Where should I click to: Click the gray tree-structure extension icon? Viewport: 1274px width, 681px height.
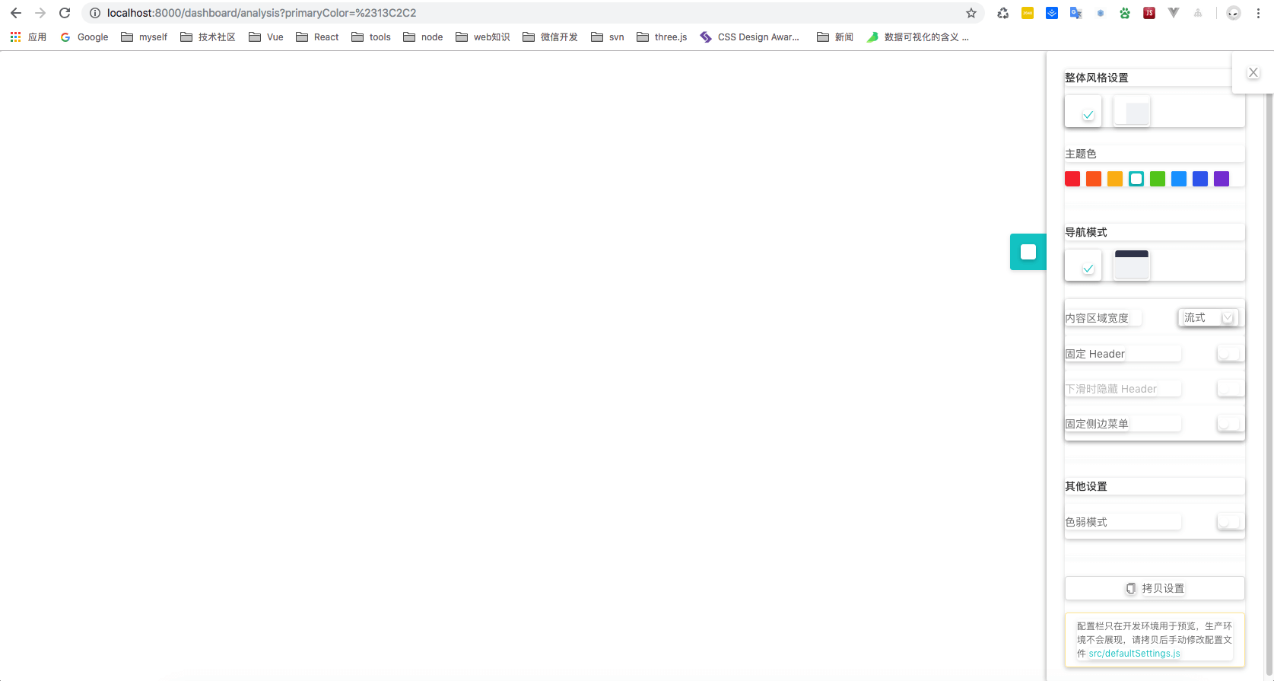click(x=1198, y=13)
